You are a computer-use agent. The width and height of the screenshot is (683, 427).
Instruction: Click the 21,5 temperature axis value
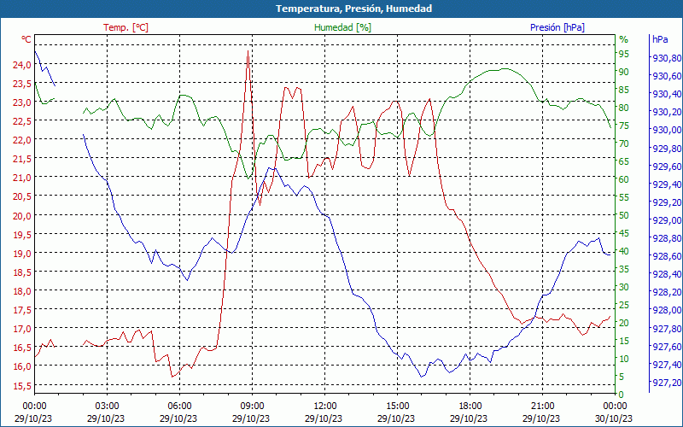(22, 159)
